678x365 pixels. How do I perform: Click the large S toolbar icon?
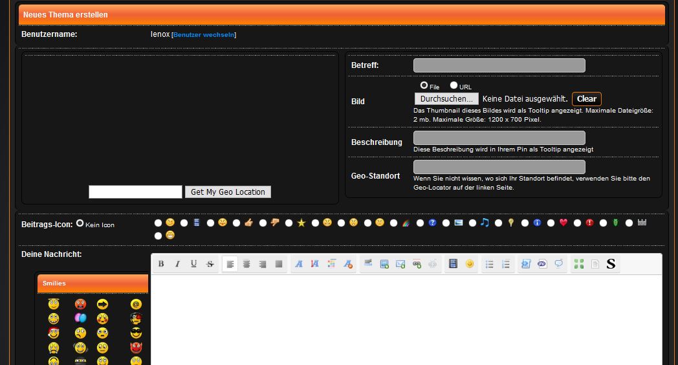pyautogui.click(x=611, y=264)
